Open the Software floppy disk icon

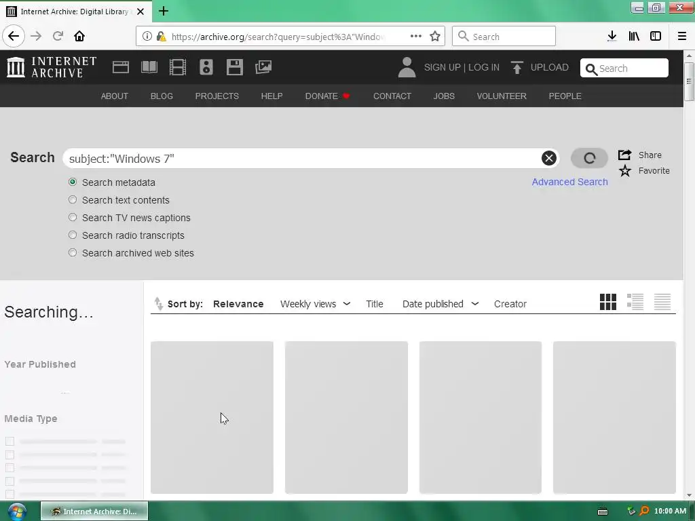click(234, 67)
